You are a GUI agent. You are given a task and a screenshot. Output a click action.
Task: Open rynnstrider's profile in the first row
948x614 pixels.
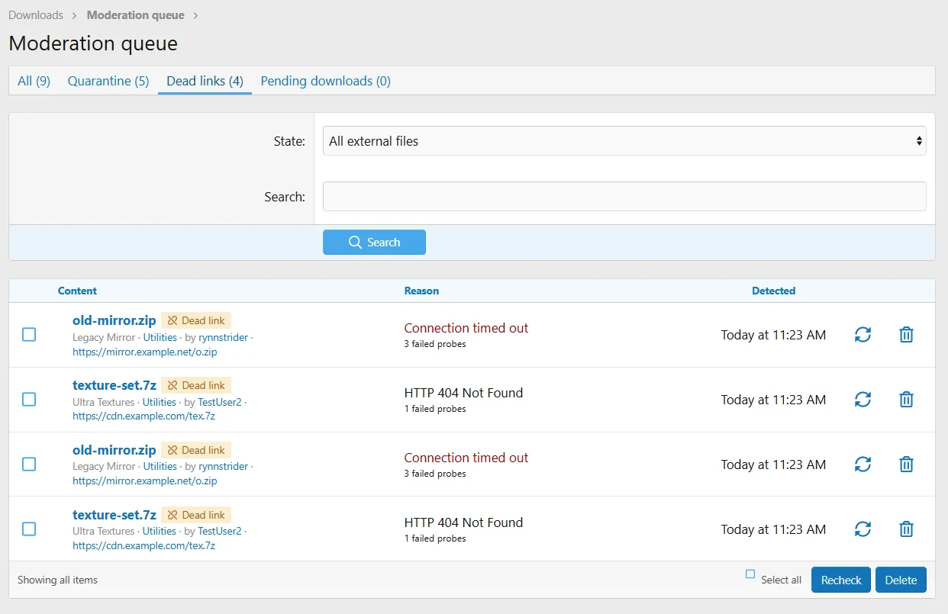[223, 337]
